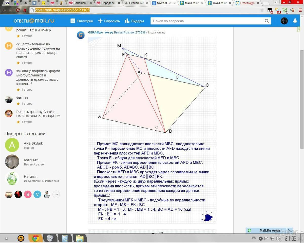This screenshot has width=304, height=243.
Task: Click the Спросить button
Action: pos(109,21)
